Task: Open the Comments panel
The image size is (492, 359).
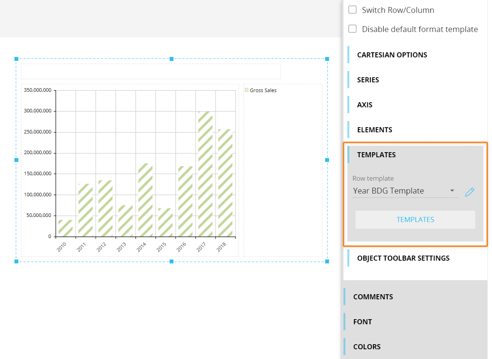Action: 373,297
